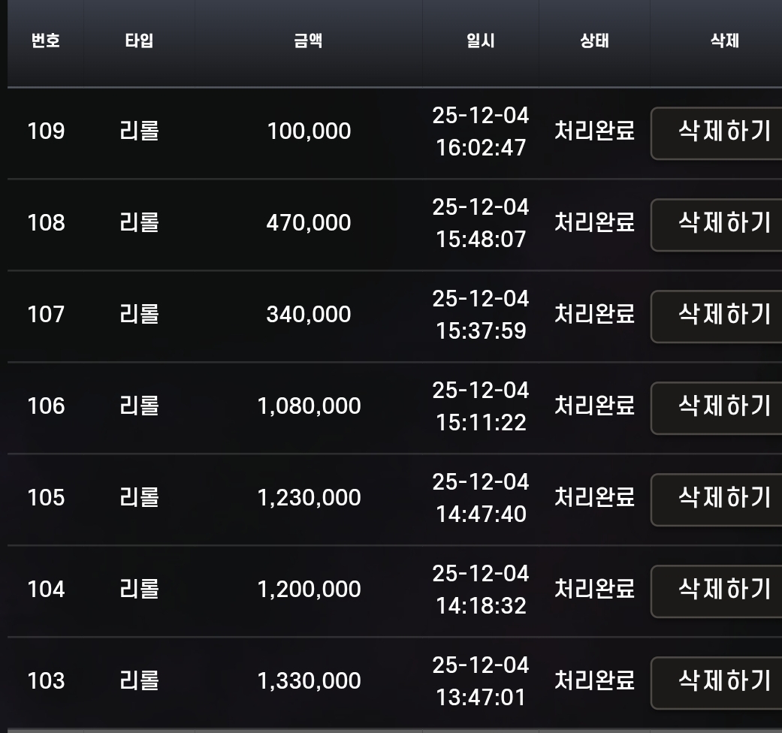Click row number 106
The width and height of the screenshot is (782, 733).
[45, 407]
